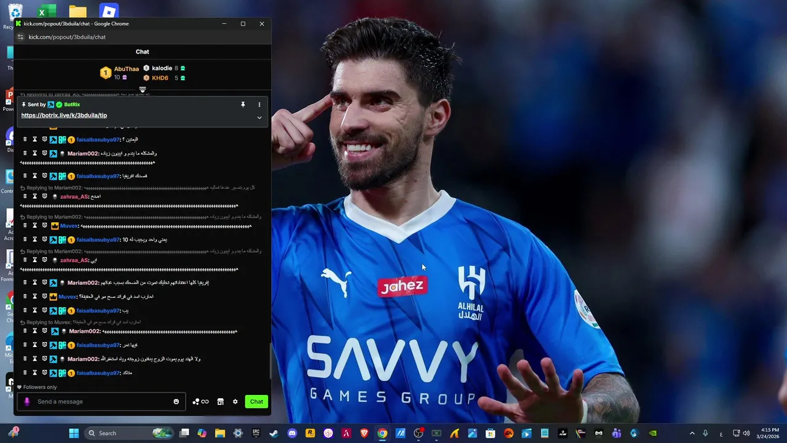
Task: Delete Muvex's question-mark message
Action: tap(25, 297)
